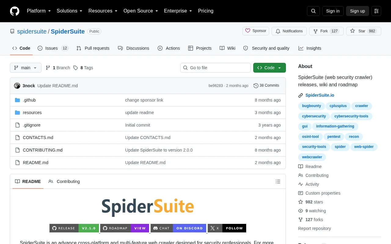The image size is (391, 244).
Task: Click the Go to file search field
Action: 215,68
